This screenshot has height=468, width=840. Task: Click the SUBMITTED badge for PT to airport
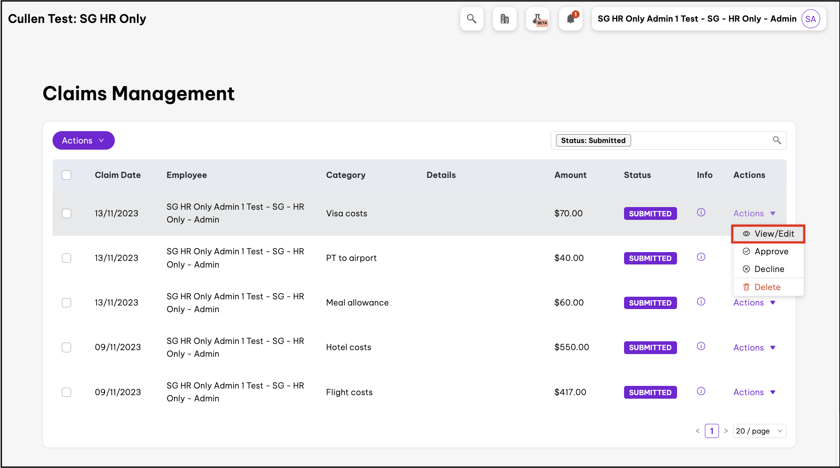(650, 258)
